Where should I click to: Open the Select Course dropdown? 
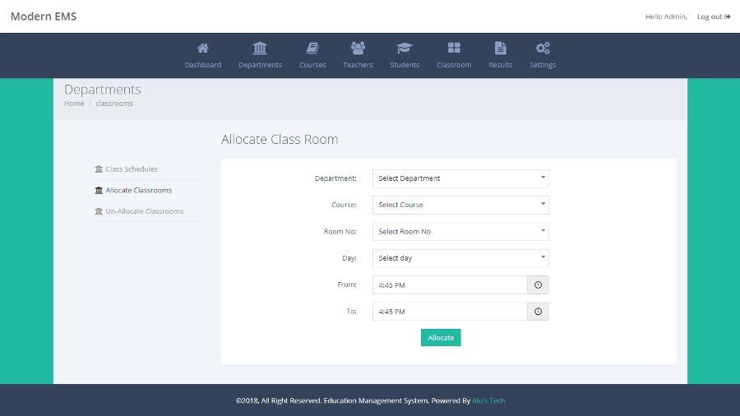coord(460,205)
